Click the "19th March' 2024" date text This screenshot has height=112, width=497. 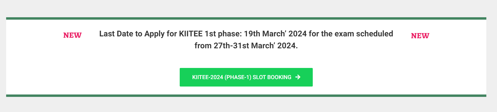coord(275,34)
